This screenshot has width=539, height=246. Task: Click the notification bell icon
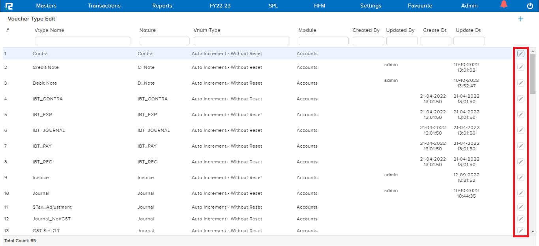[503, 5]
